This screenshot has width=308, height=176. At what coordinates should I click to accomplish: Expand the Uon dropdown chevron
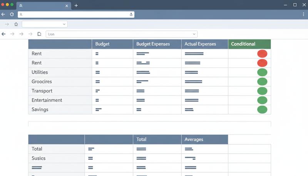click(x=194, y=34)
